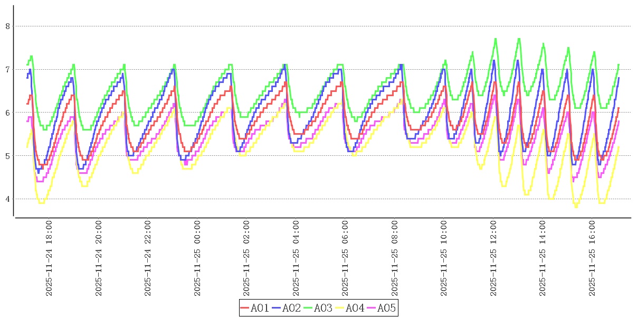Click the 2025-11-25 04:00 time axis label

coord(296,259)
